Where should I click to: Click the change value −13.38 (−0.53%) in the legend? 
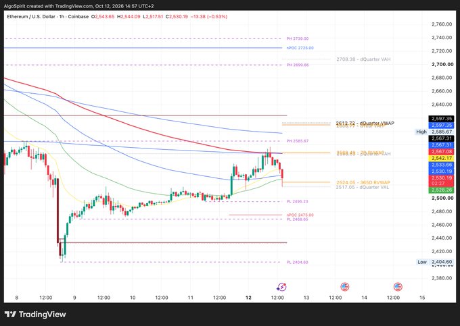(209, 17)
